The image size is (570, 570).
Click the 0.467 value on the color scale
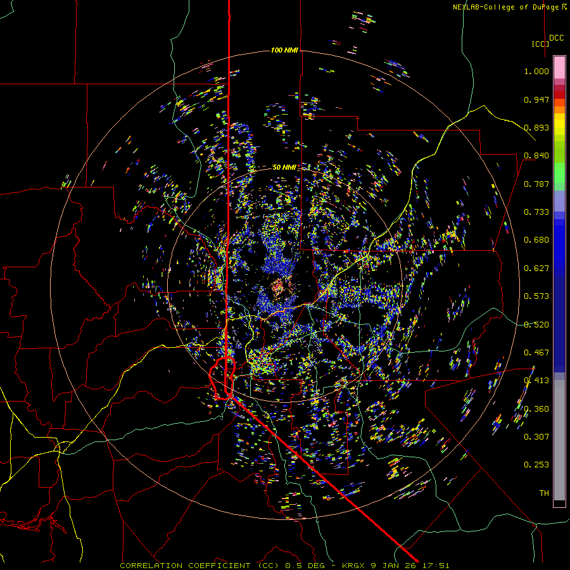click(536, 353)
